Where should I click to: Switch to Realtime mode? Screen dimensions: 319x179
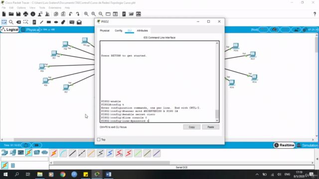(284, 145)
